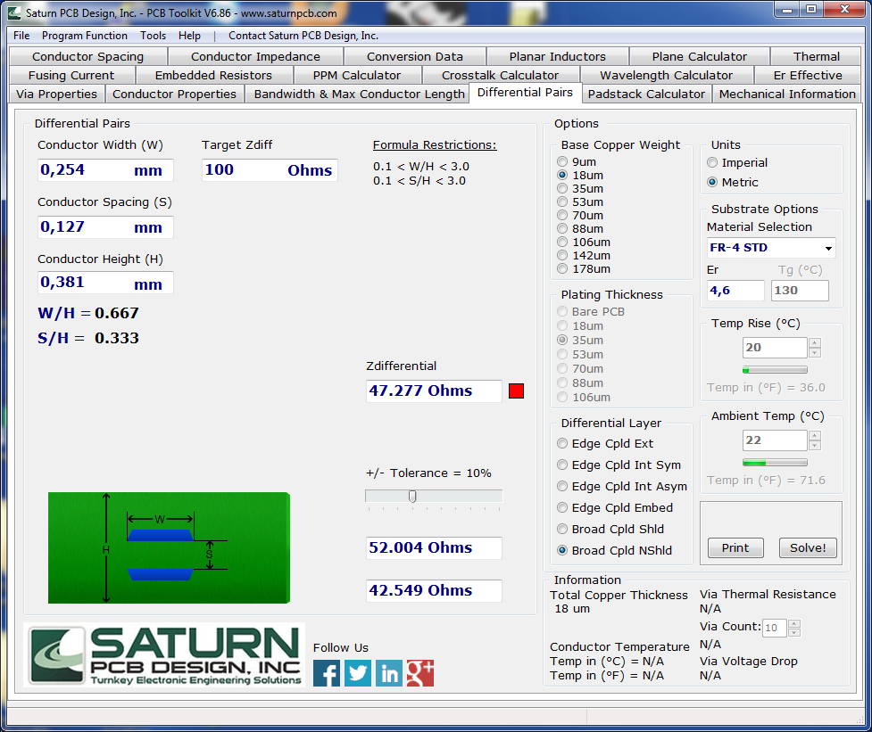Open the LinkedIn icon link
Screen dimensions: 872x732
coord(389,673)
